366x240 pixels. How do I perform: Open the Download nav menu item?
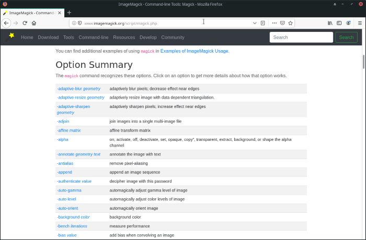pos(48,38)
